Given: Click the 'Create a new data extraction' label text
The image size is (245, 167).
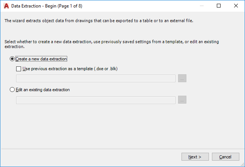Looking at the screenshot, I should pos(41,59).
